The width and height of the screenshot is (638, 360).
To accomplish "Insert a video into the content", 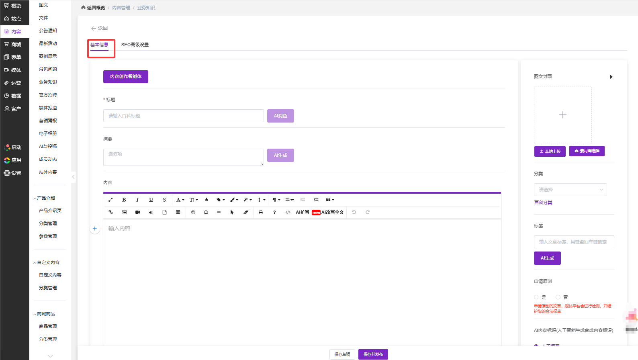I will coord(137,212).
